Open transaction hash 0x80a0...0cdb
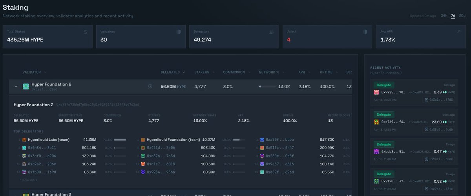This screenshot has width=471, height=196. click(x=439, y=129)
